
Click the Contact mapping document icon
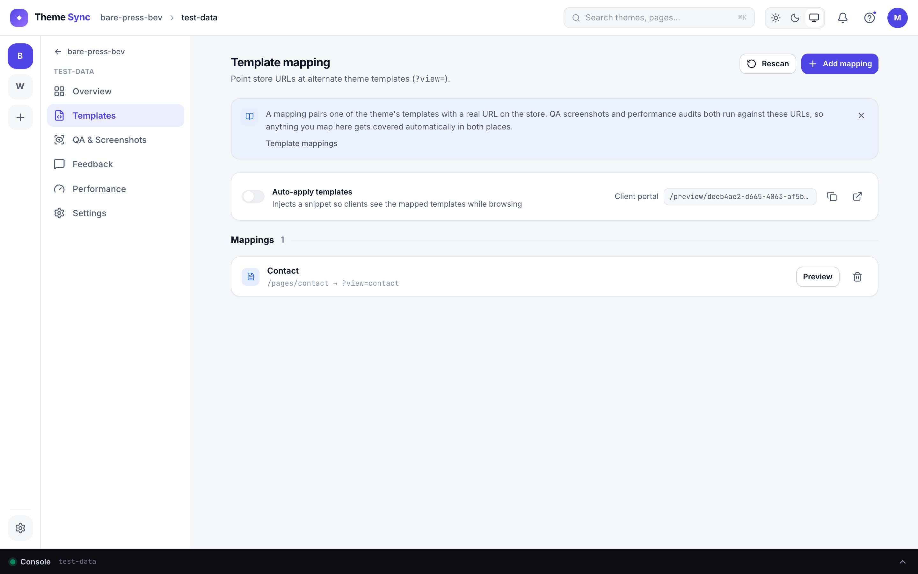[x=250, y=277]
